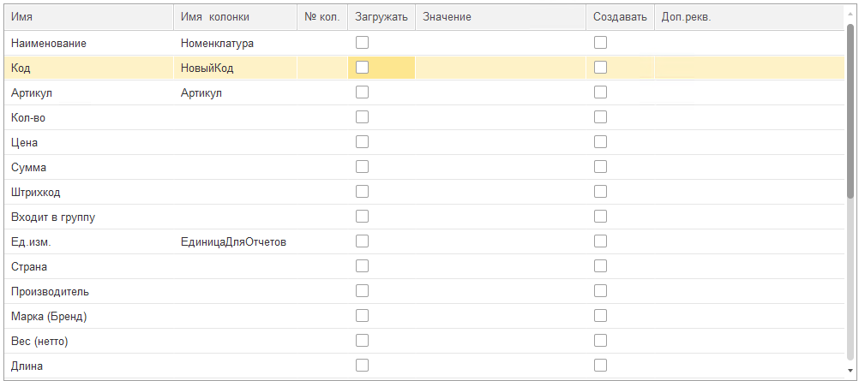This screenshot has height=381, width=859.
Task: Enable Создавать checkbox for Штрихкод row
Action: [x=600, y=192]
